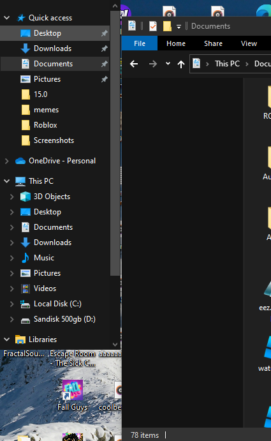This screenshot has height=441, width=271.
Task: Open the Fall Guys desktop shortcut
Action: point(73,395)
